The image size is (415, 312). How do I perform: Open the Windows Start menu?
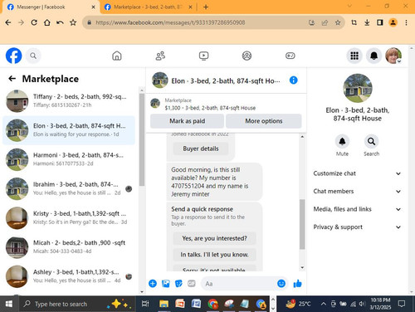[x=8, y=304]
